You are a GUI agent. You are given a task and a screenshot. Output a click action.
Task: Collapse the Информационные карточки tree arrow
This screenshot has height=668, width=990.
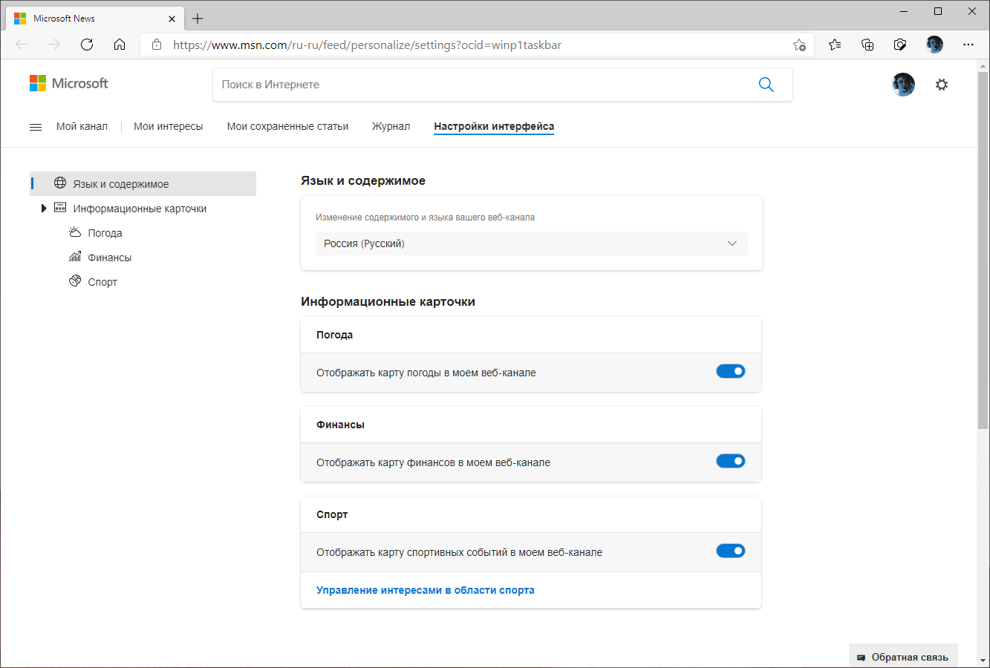pyautogui.click(x=44, y=209)
